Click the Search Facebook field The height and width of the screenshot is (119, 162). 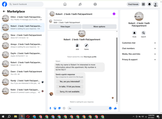coord(26,4)
